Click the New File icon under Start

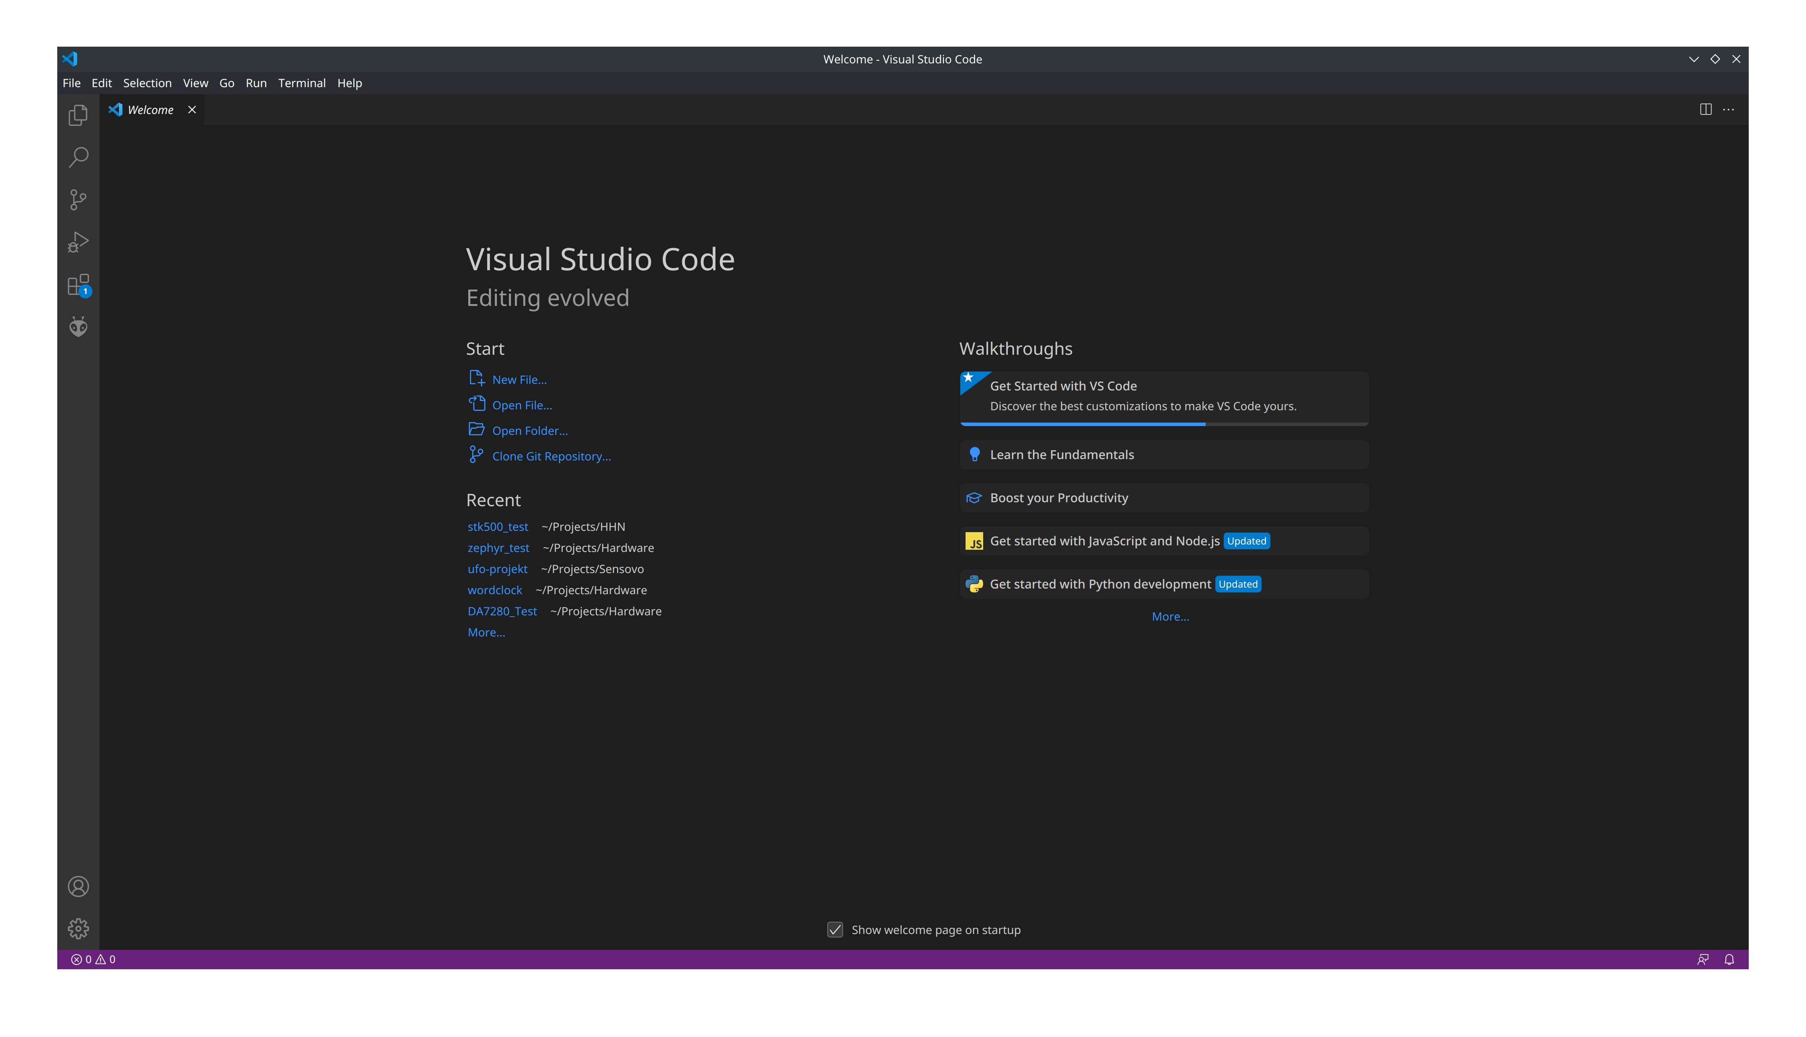(x=476, y=378)
